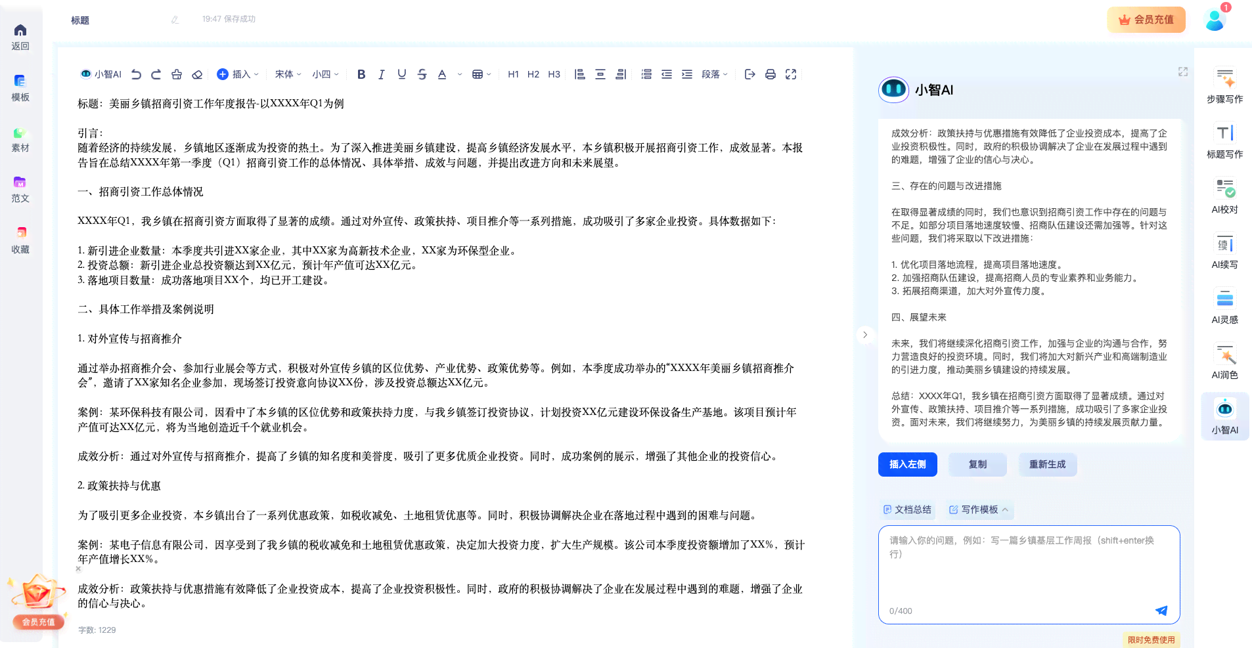The image size is (1252, 648).
Task: Expand the 小智AI panel with corner icon
Action: pos(1183,72)
